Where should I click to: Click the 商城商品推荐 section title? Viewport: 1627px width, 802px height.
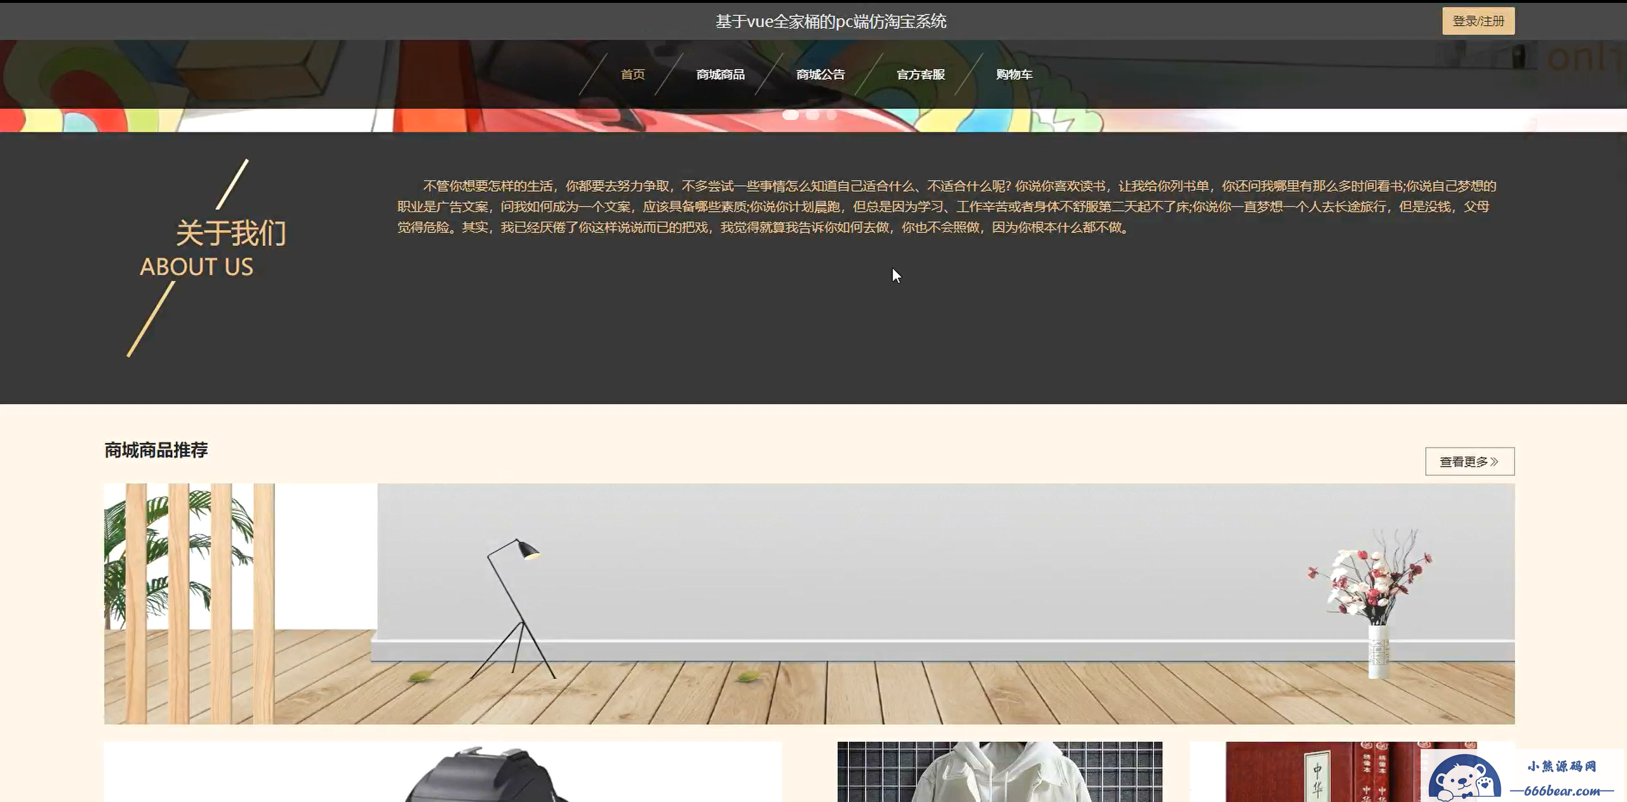coord(156,450)
